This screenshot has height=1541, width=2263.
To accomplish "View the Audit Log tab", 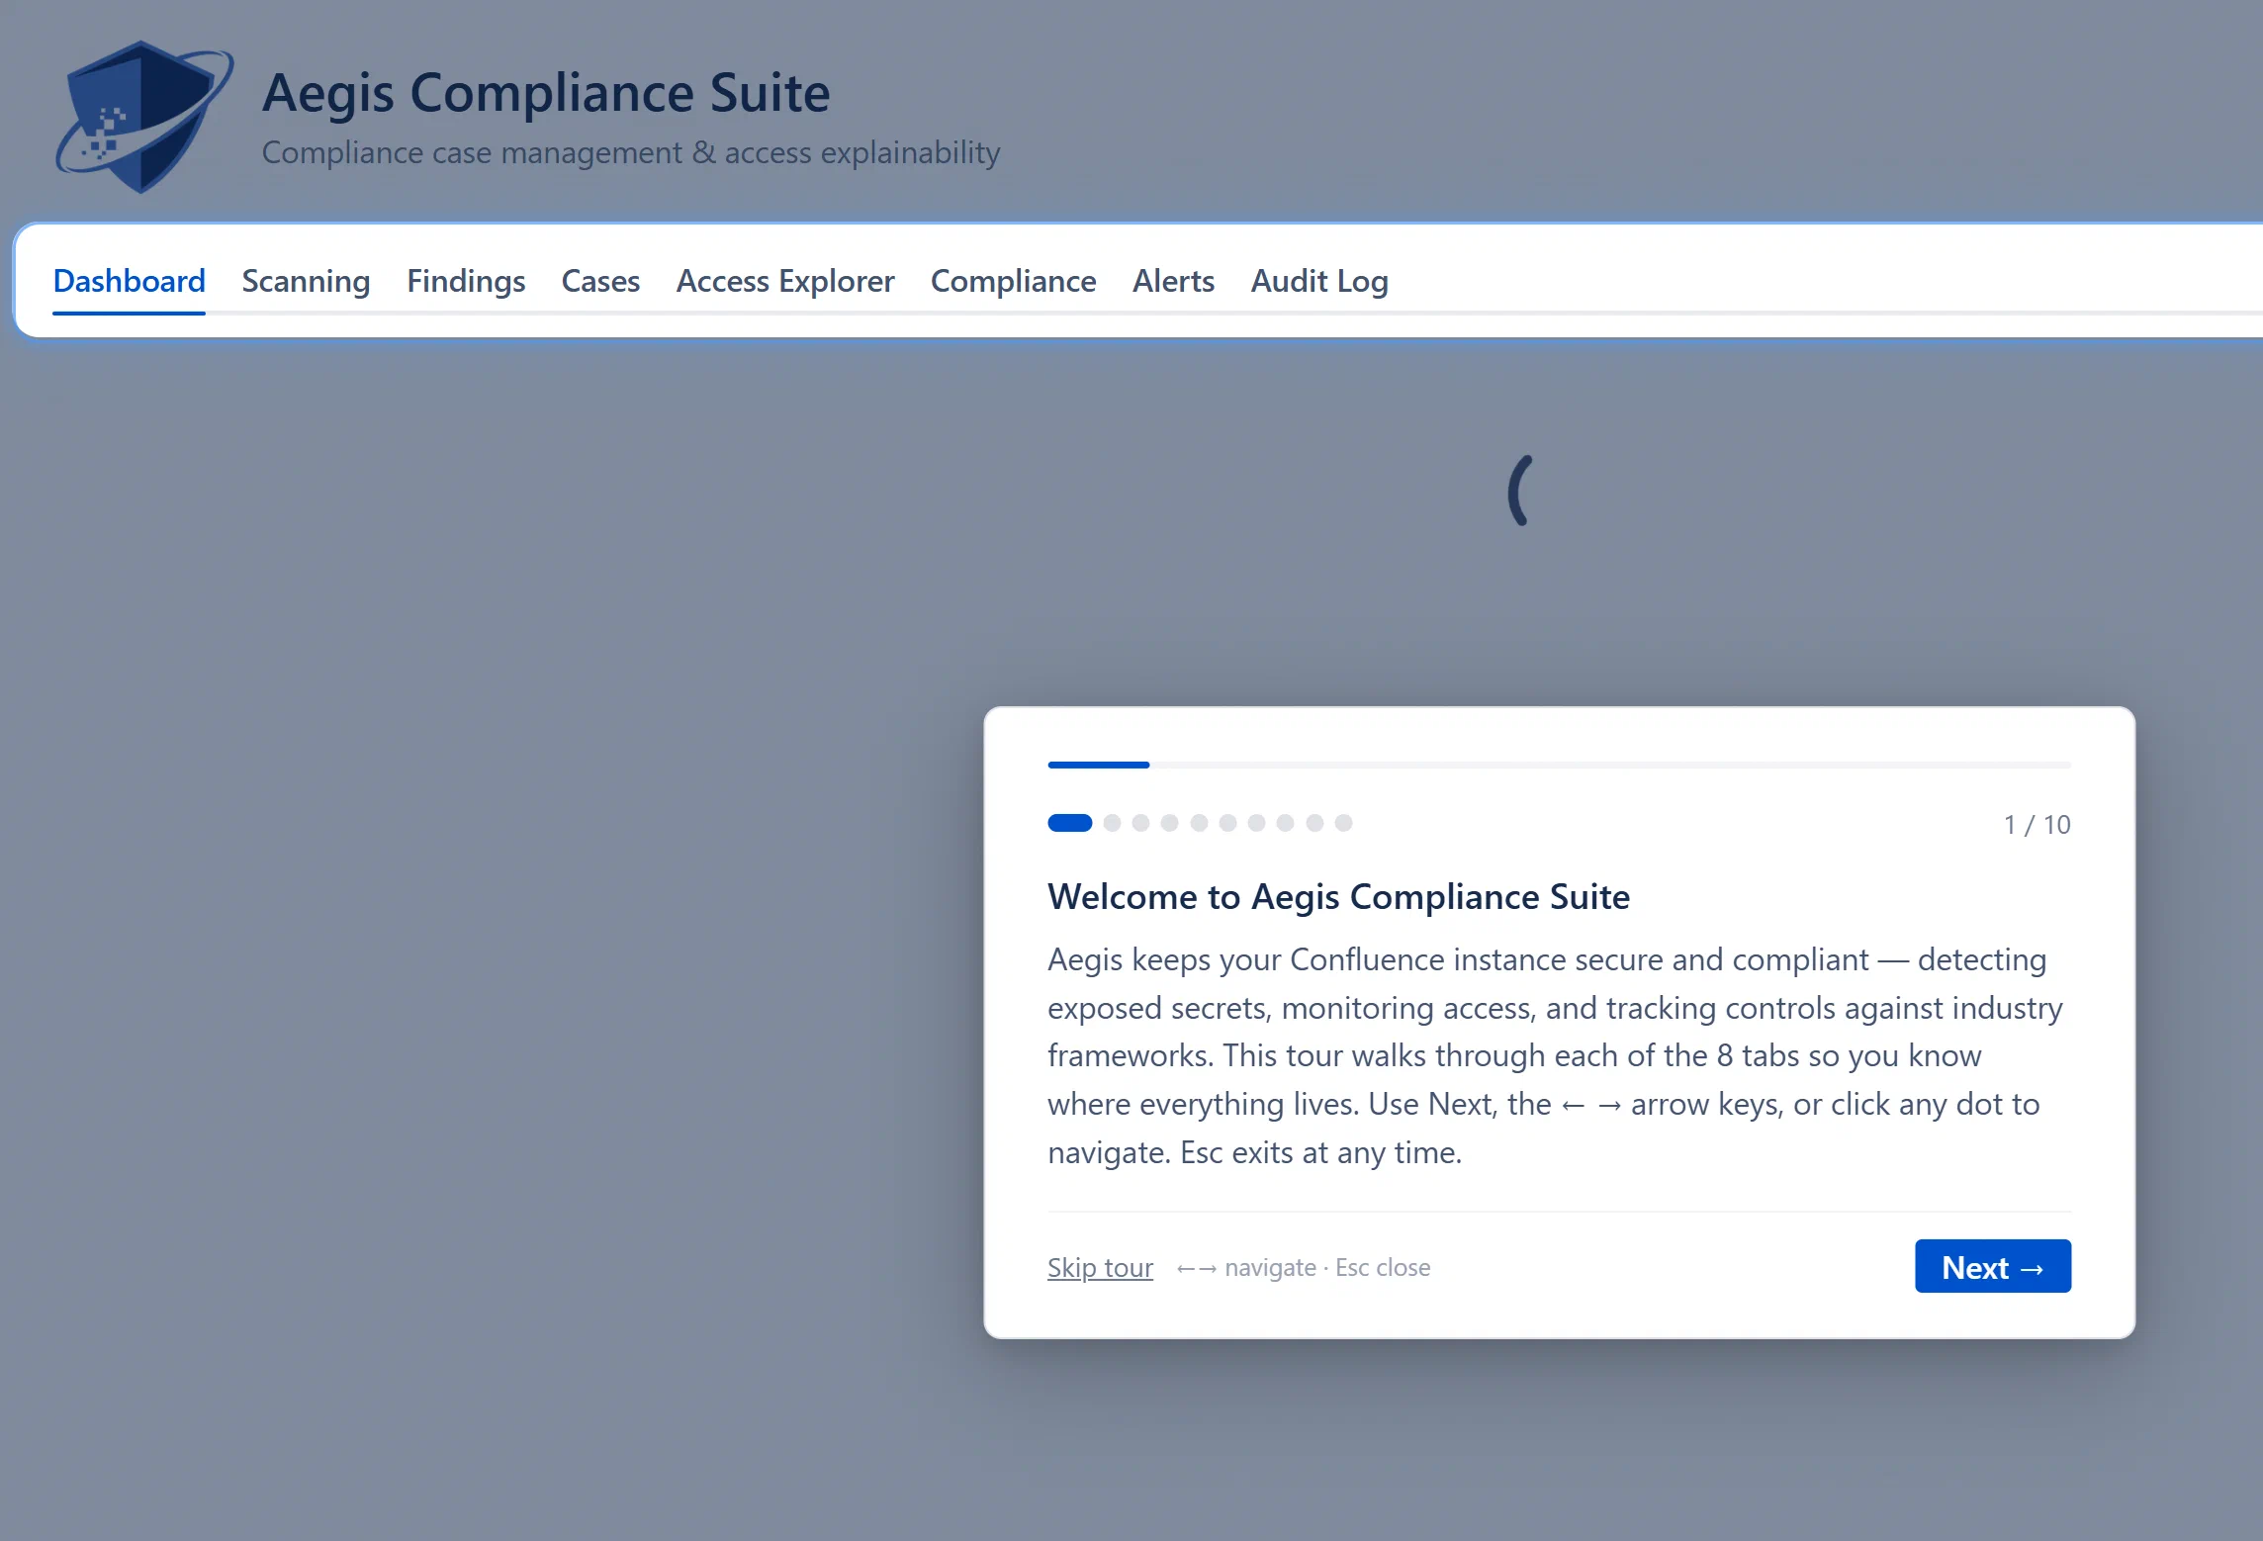I will coord(1319,281).
